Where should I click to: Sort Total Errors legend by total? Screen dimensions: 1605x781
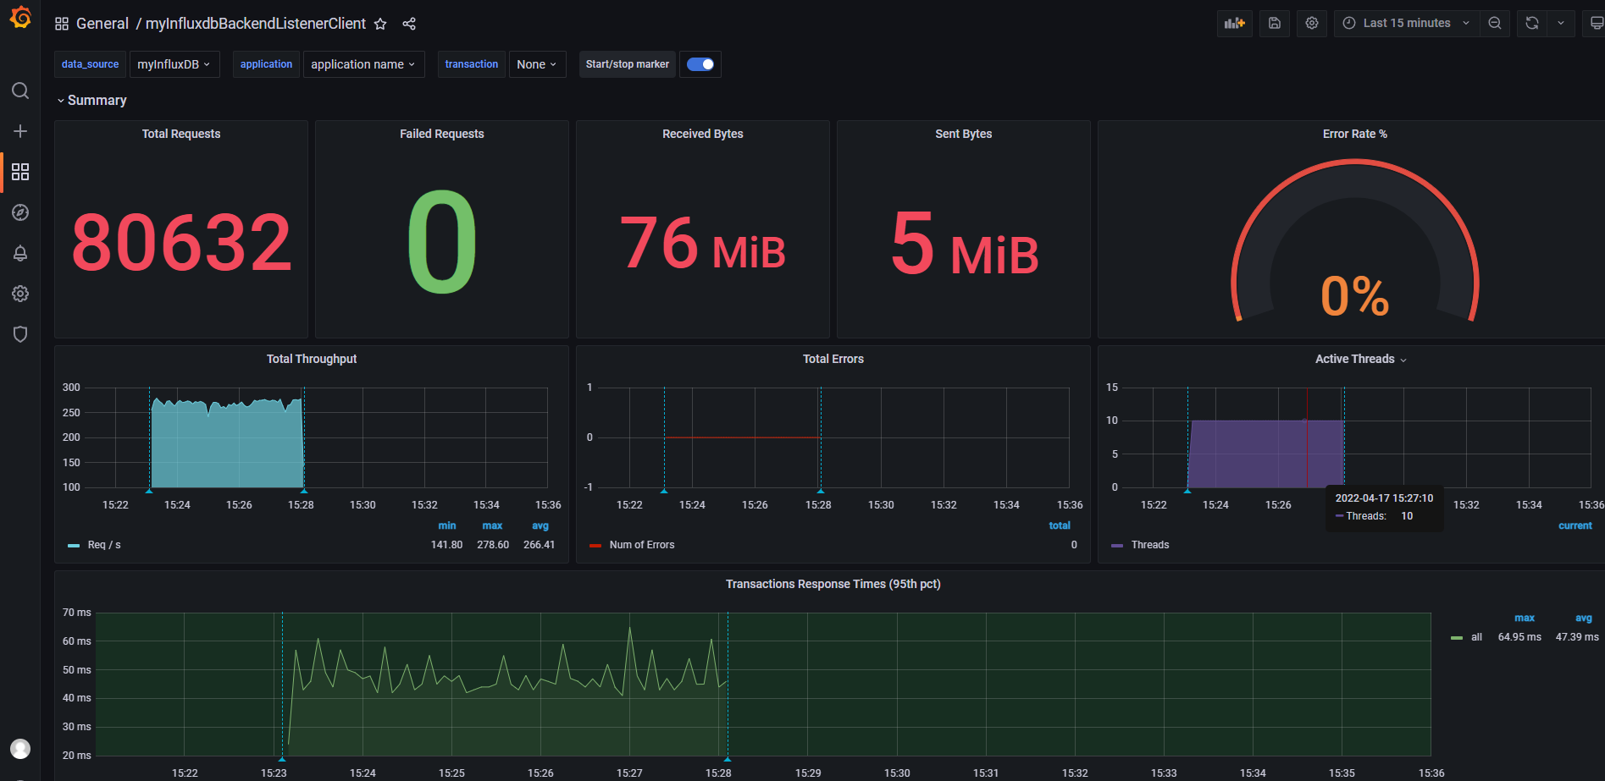pos(1060,525)
